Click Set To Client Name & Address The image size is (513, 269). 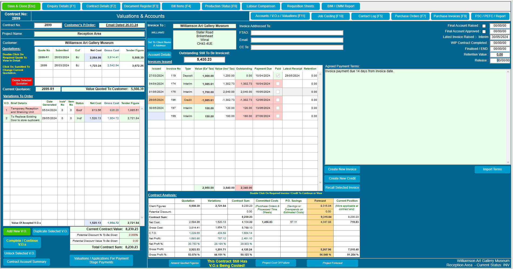159,43
